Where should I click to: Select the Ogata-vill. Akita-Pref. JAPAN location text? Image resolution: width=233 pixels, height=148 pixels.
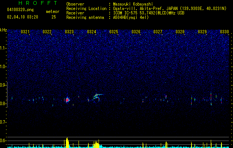click(170, 9)
